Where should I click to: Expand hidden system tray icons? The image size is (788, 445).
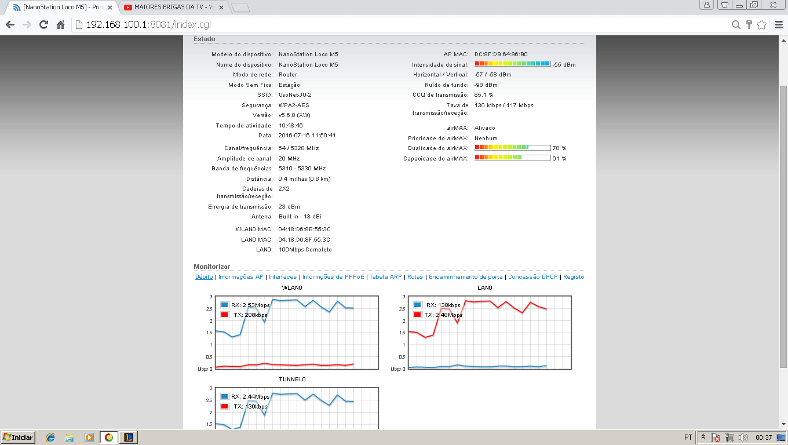pyautogui.click(x=703, y=437)
